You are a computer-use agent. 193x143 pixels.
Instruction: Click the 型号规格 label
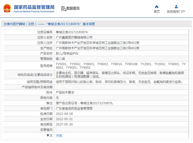(46, 66)
